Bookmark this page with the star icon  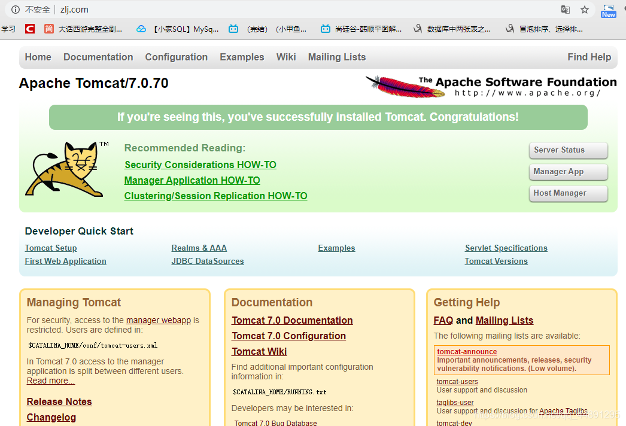585,10
